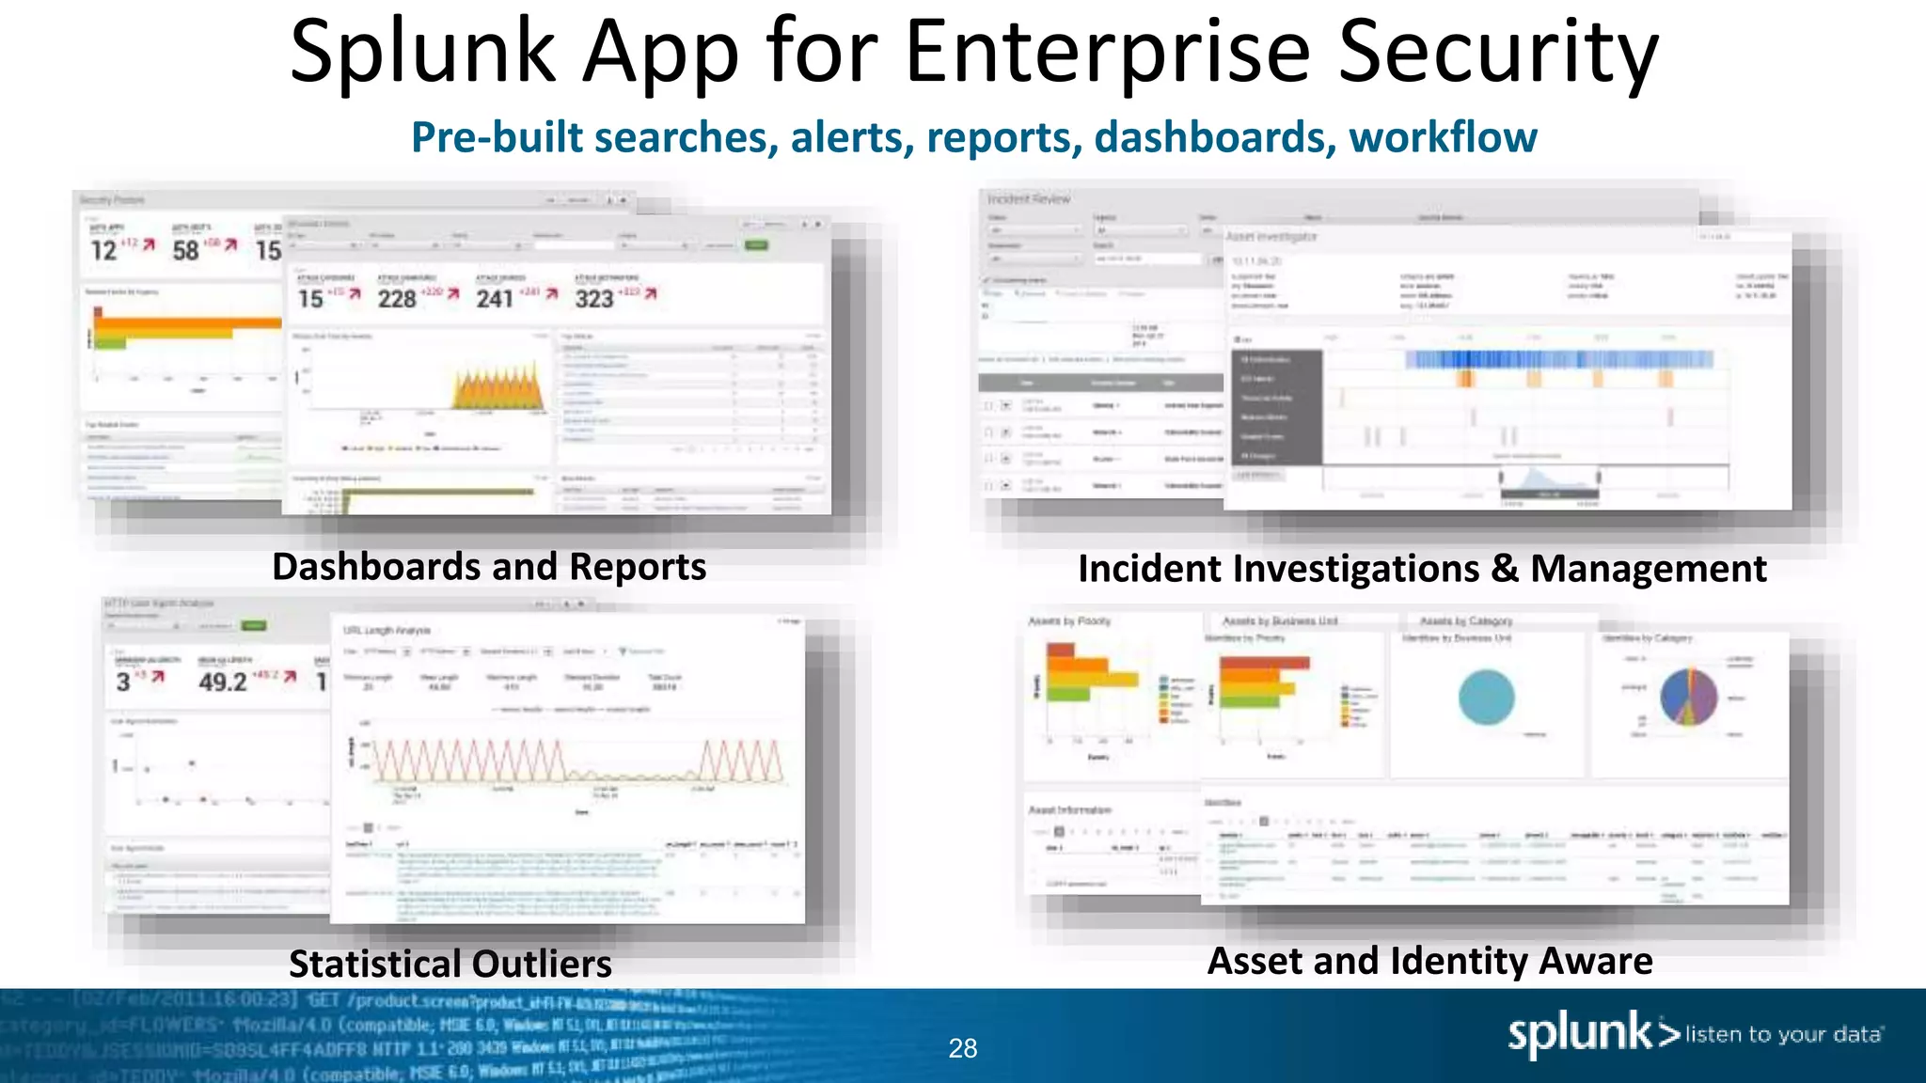This screenshot has width=1926, height=1083.
Task: Click the multicolor pie chart under Assets by Category
Action: (1689, 697)
